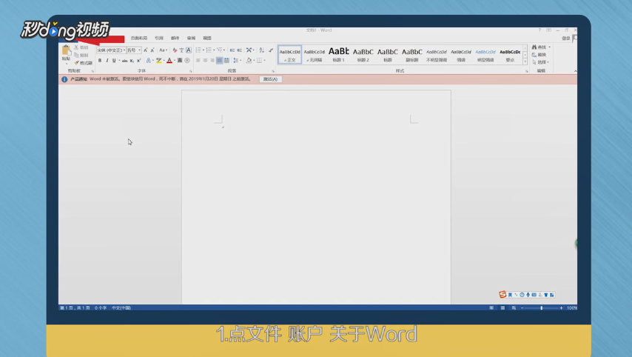Toggle Strikethrough formatting
The height and width of the screenshot is (357, 632).
[124, 61]
